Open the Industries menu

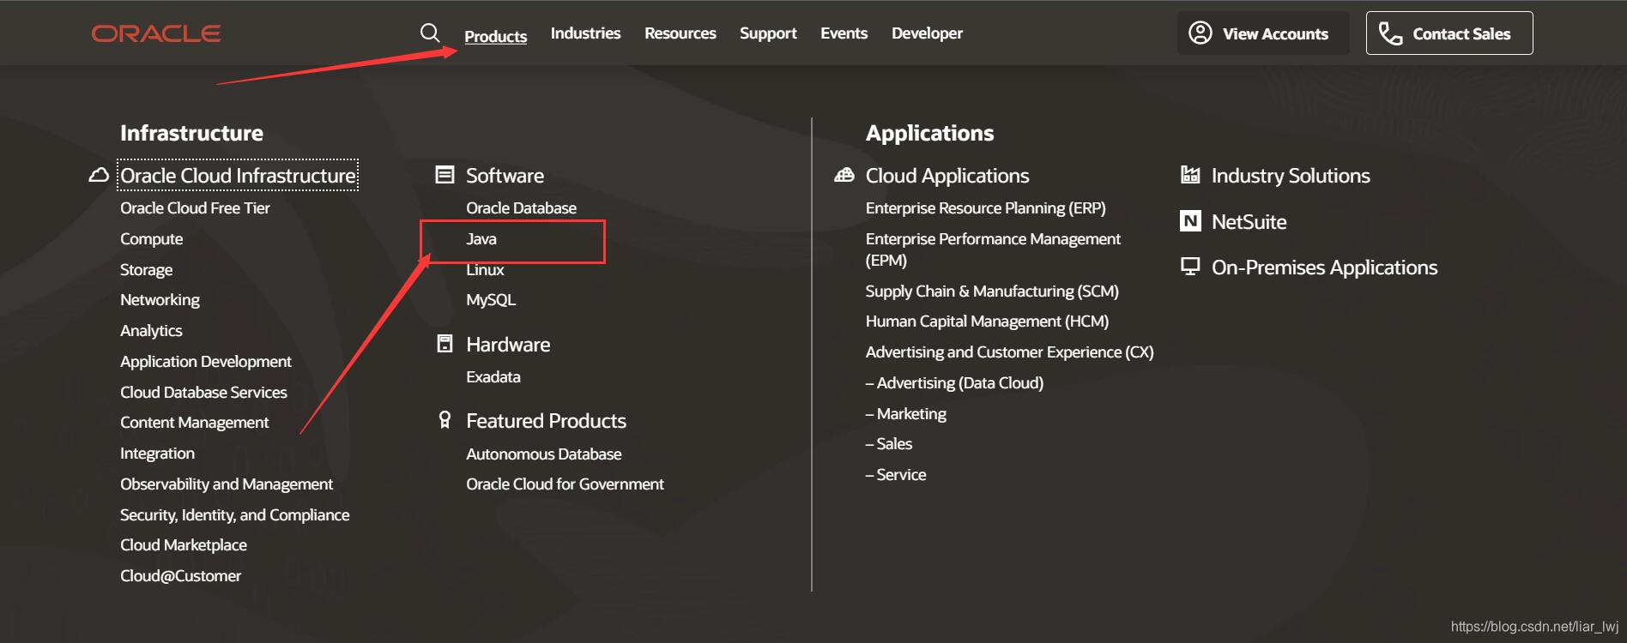click(x=585, y=33)
